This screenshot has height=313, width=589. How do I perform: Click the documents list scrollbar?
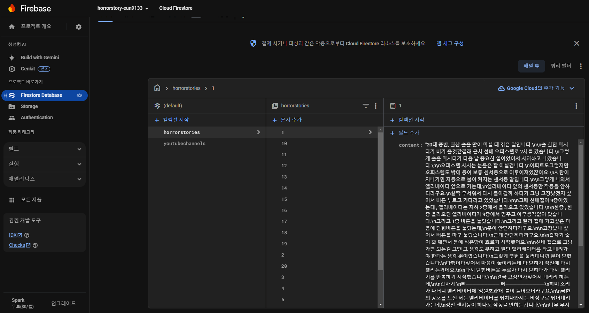point(380,201)
